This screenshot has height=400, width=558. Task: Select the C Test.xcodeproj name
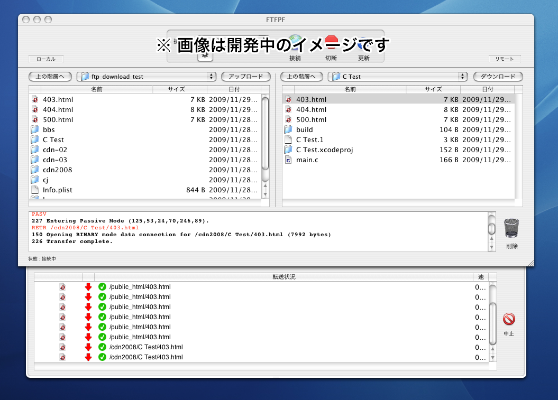point(325,150)
